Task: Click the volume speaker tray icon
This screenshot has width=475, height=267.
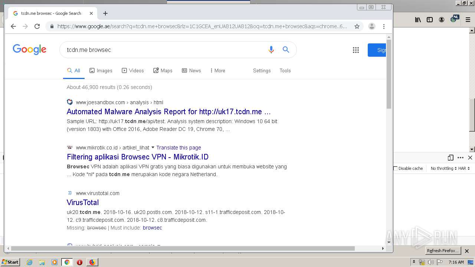Action: coord(430,262)
